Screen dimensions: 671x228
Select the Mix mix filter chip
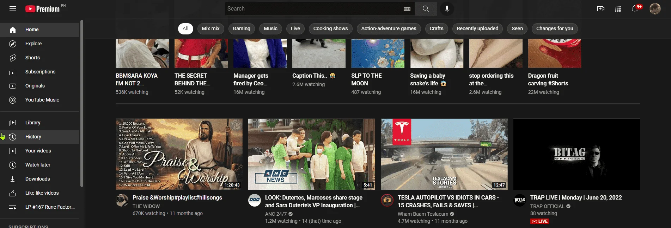click(211, 28)
